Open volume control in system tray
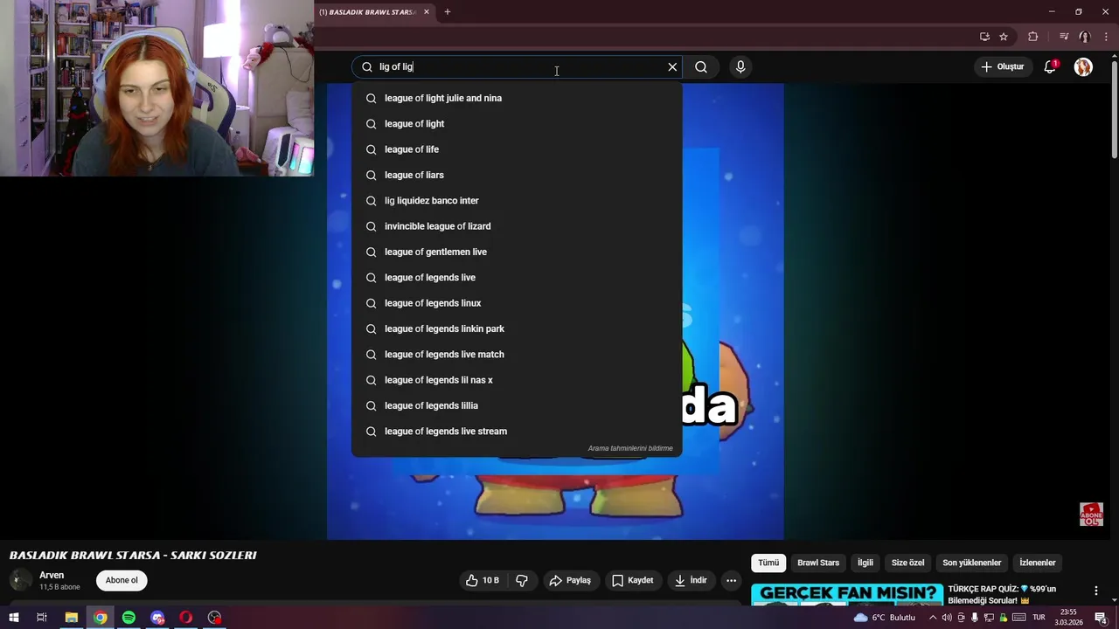Viewport: 1119px width, 629px height. (x=947, y=618)
